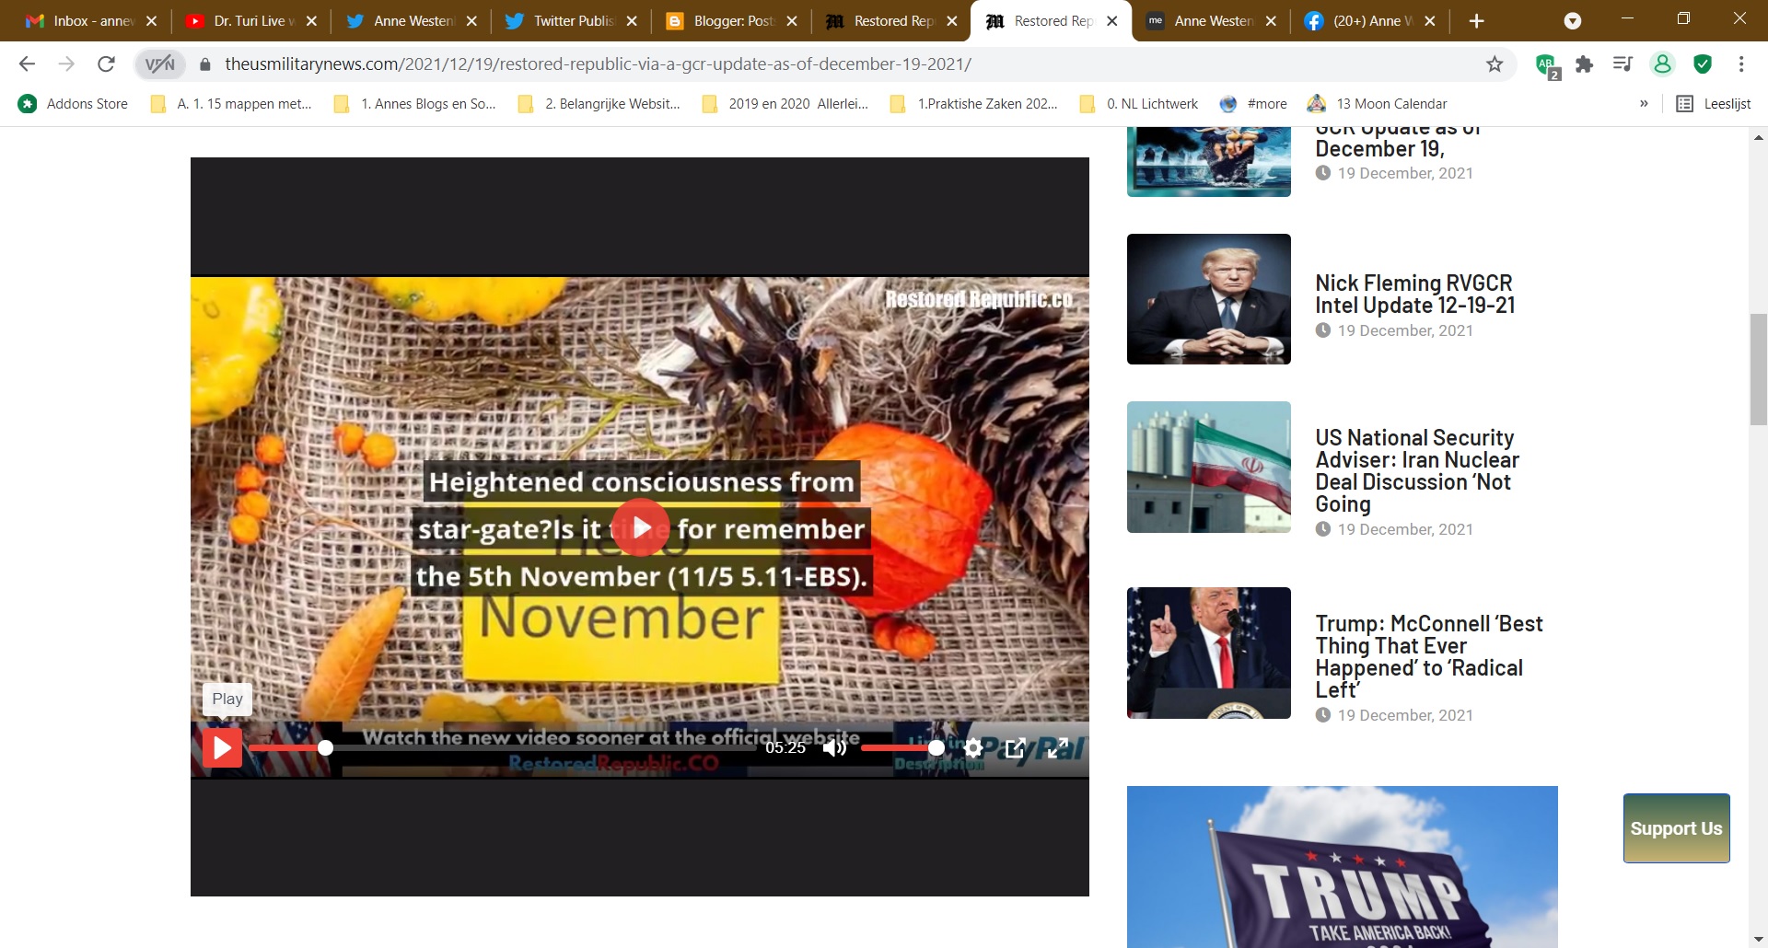Screen dimensions: 1768x948
Task: Open a new browser tab
Action: 1476,21
